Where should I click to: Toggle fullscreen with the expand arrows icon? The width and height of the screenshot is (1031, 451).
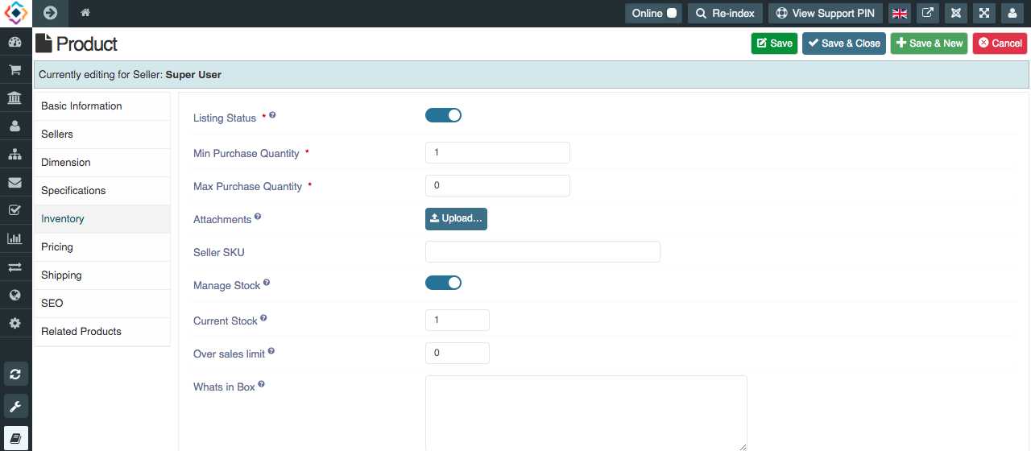pyautogui.click(x=984, y=13)
